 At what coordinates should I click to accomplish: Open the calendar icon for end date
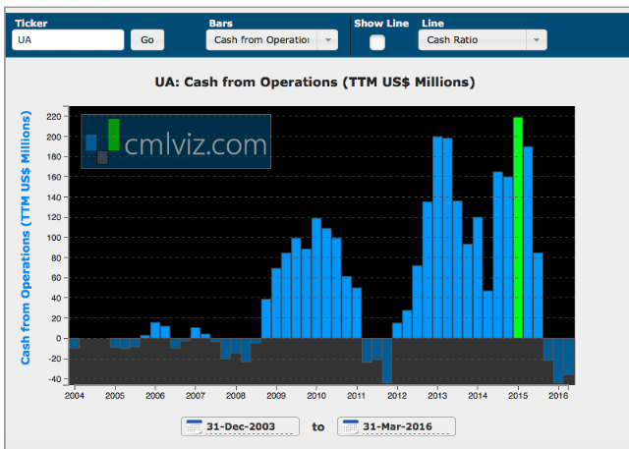[351, 426]
